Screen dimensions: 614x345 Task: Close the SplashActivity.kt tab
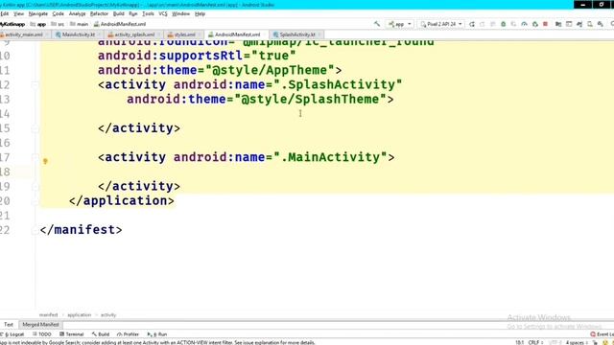(x=319, y=34)
